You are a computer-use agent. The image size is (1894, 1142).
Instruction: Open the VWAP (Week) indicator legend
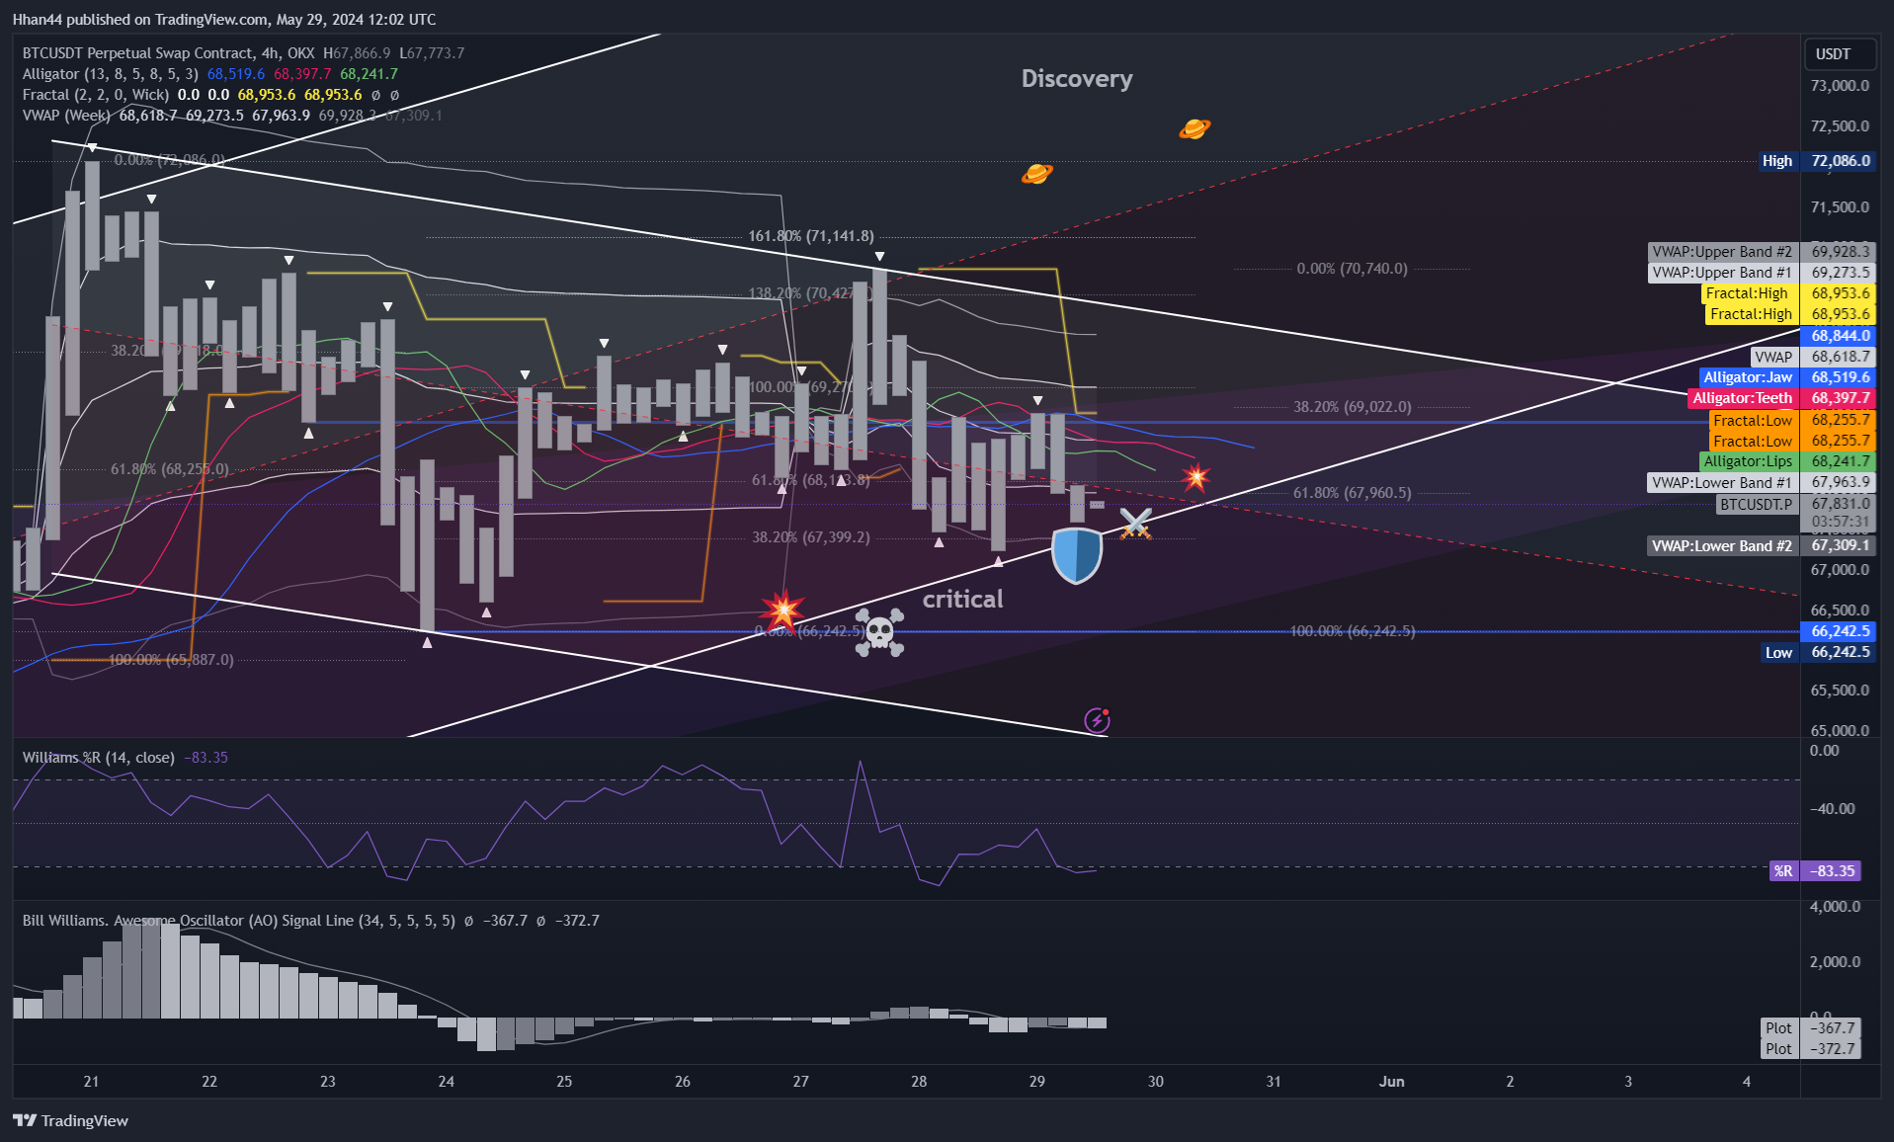tap(66, 116)
